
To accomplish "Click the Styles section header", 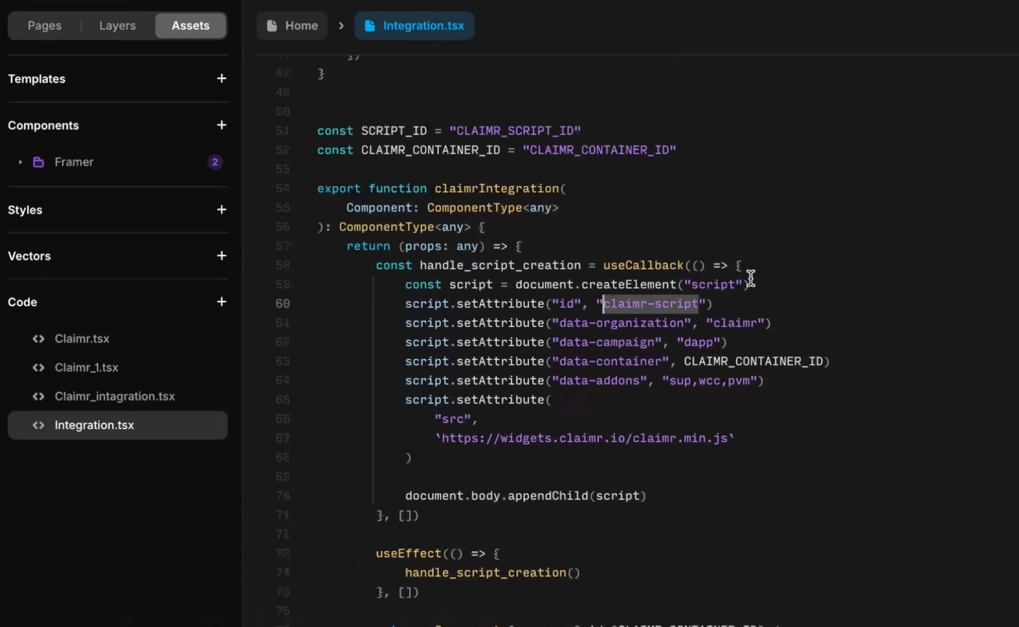I will coord(25,210).
